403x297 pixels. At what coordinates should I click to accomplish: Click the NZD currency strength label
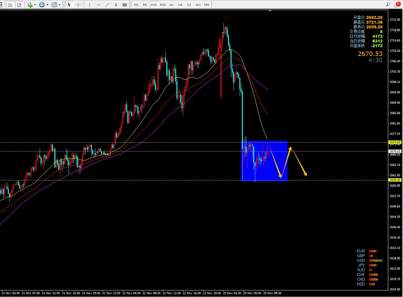point(361,284)
